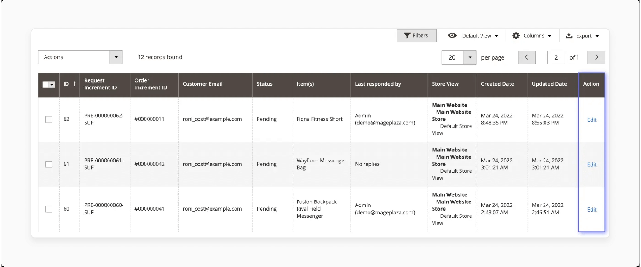Viewport: 641px width, 267px height.
Task: Open the Actions dropdown
Action: point(80,57)
